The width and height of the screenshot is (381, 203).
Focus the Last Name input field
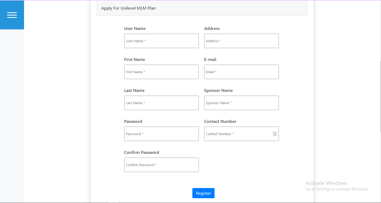161,103
